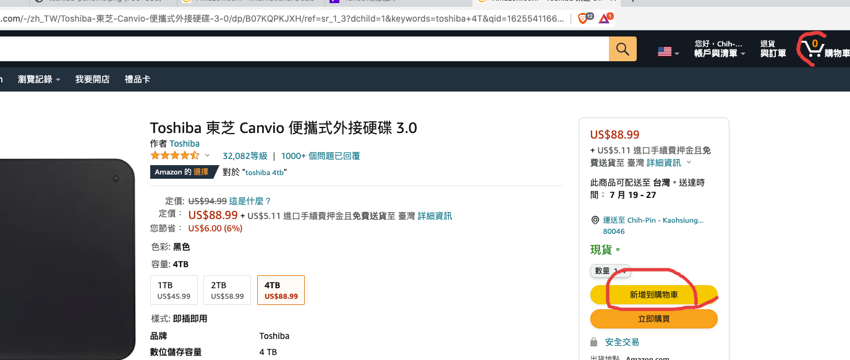This screenshot has height=360, width=850.
Task: Expand the browsing history dropdown
Action: (x=39, y=79)
